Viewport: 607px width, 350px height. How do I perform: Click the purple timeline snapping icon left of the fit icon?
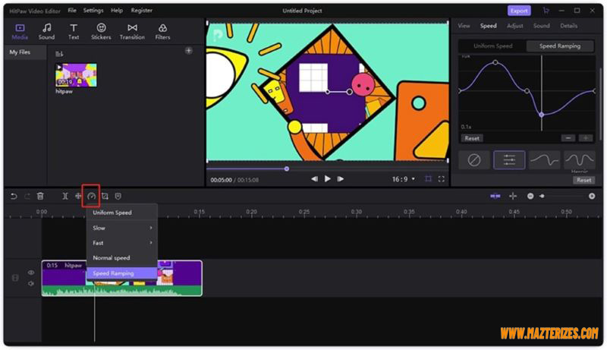click(495, 197)
